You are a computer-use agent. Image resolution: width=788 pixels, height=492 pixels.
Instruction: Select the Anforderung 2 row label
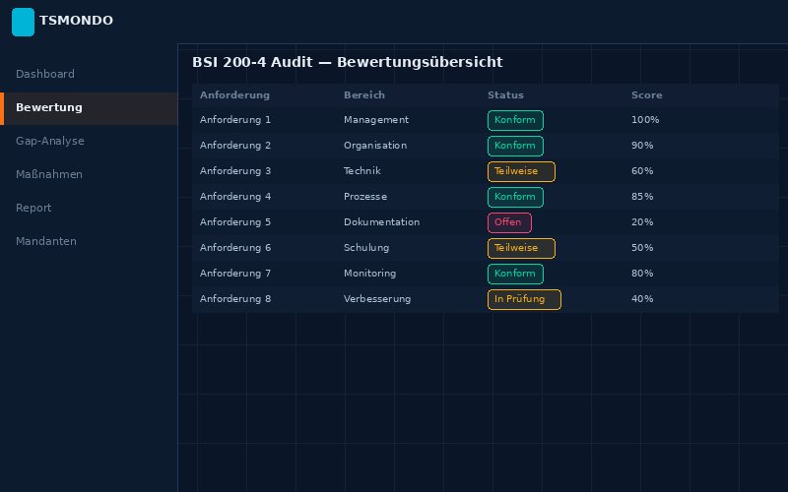coord(235,146)
